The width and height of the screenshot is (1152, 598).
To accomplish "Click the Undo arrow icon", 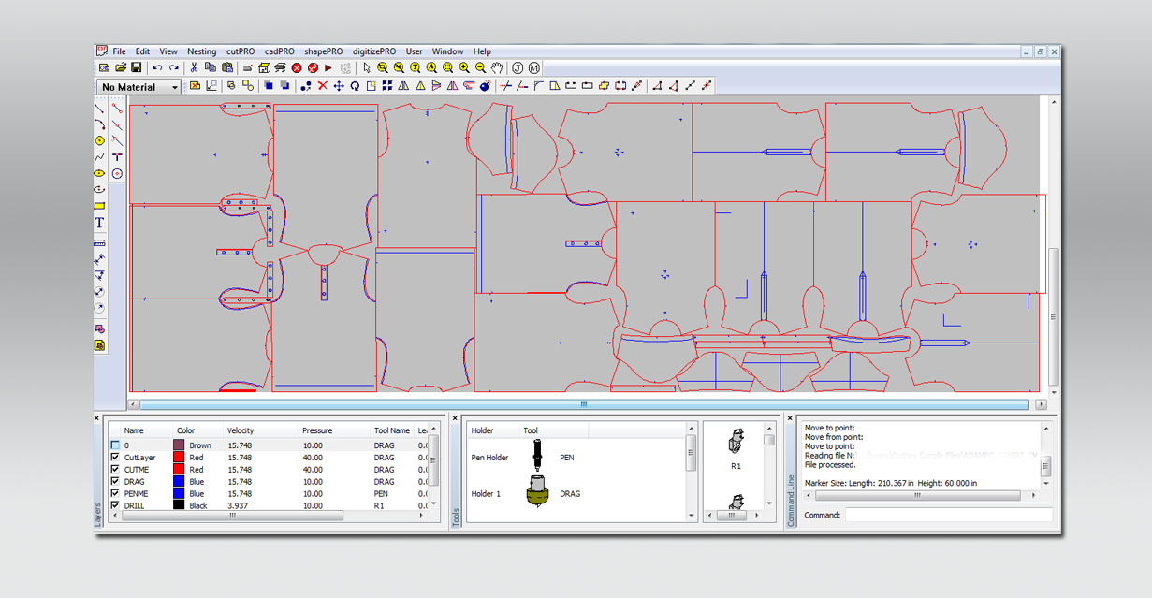I will [157, 68].
